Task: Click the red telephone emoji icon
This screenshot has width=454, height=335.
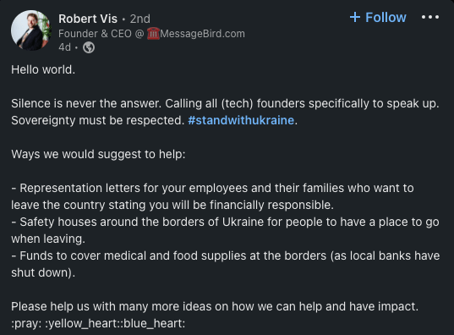Action: tap(153, 34)
